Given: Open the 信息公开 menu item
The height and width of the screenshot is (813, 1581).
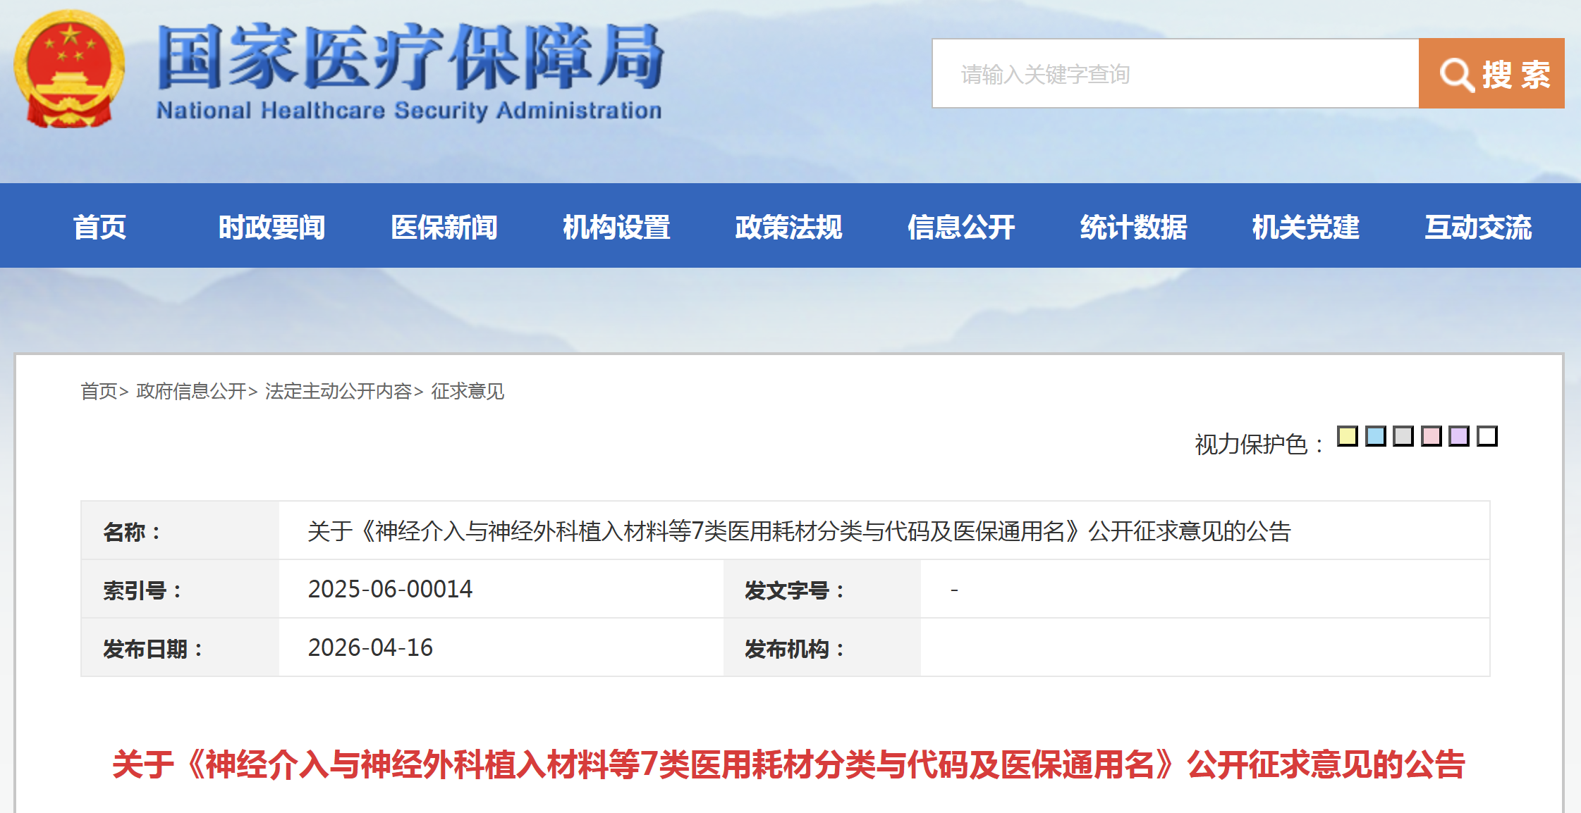Looking at the screenshot, I should coord(961,227).
